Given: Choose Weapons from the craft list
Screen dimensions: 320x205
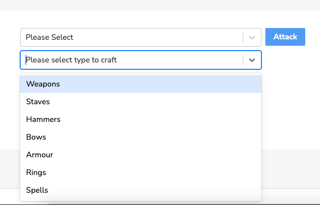Looking at the screenshot, I should [141, 84].
